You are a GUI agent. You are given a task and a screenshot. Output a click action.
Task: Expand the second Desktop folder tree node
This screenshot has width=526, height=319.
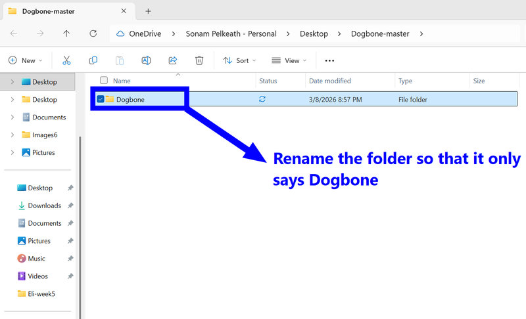tap(12, 99)
